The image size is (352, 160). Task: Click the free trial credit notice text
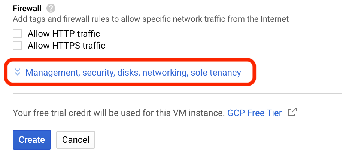tap(118, 113)
